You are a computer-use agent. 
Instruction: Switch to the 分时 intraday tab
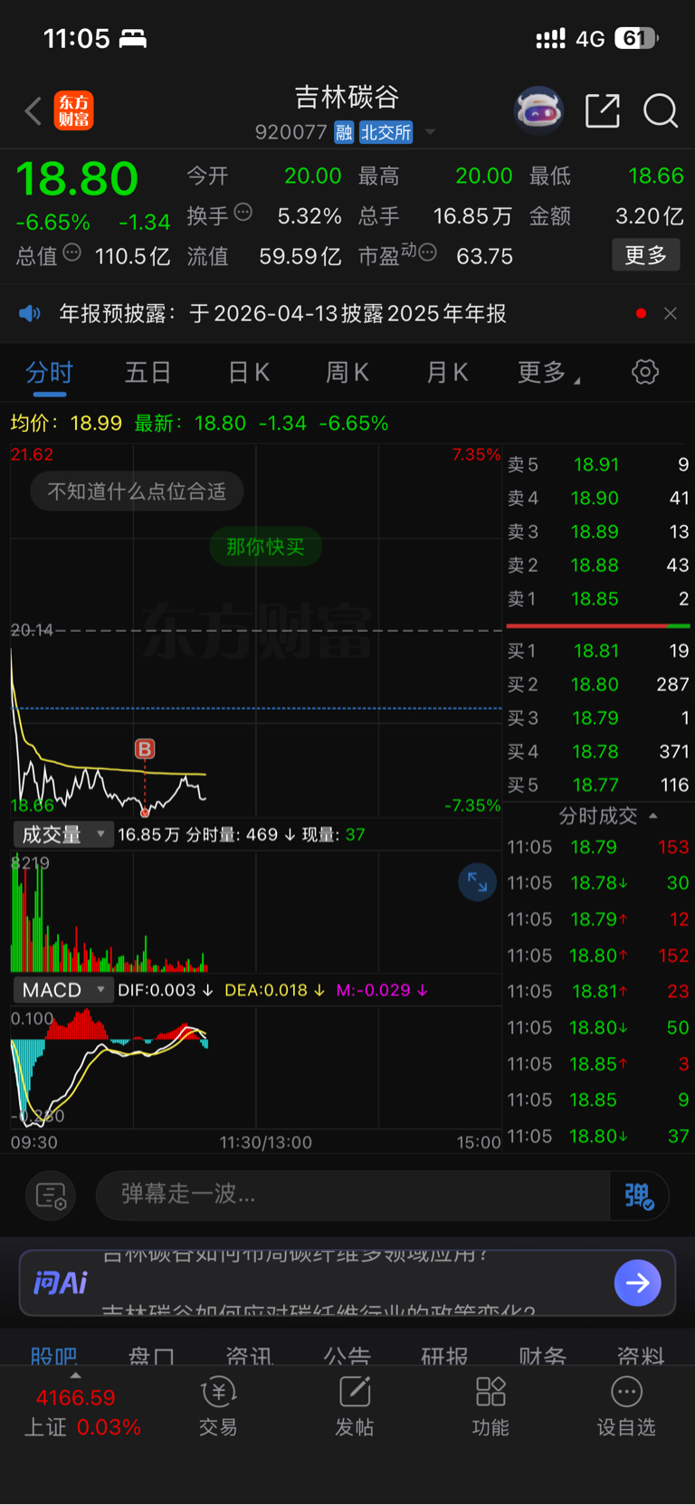click(x=49, y=372)
